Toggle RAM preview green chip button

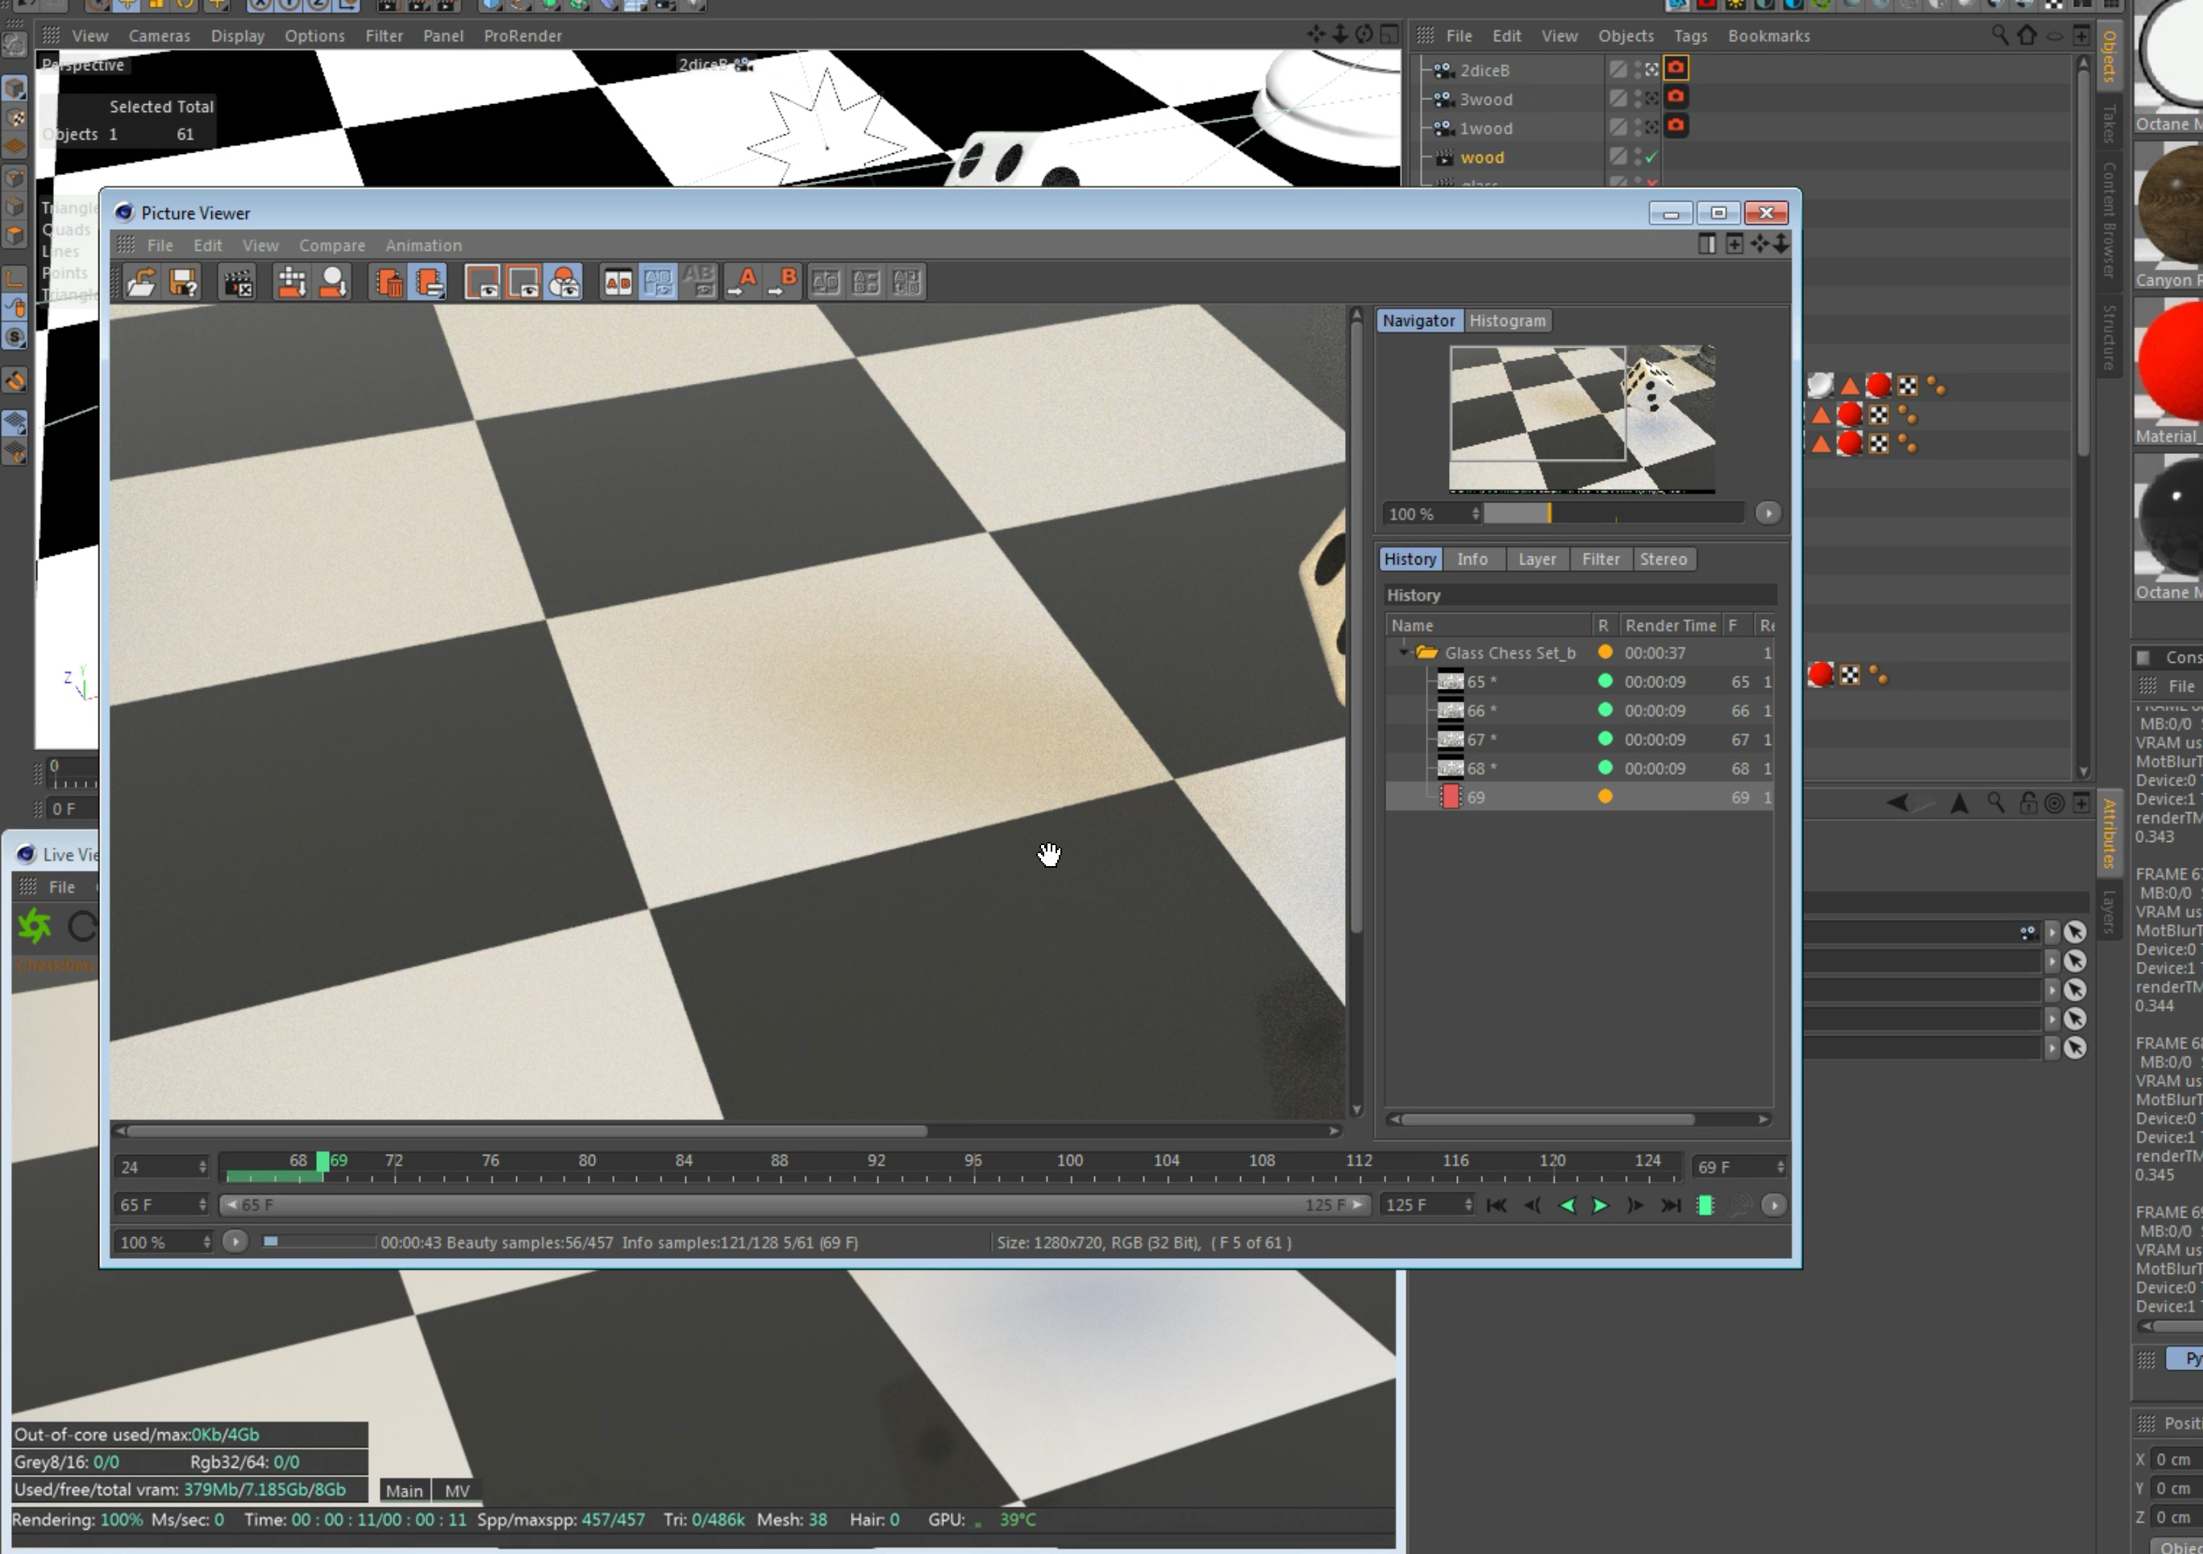(x=1705, y=1206)
